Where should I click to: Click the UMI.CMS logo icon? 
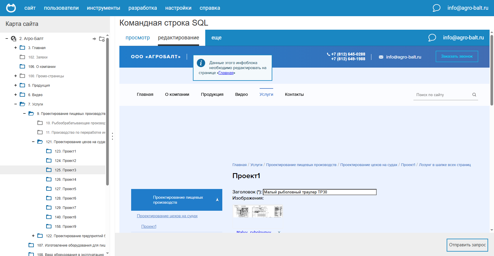[x=11, y=8]
